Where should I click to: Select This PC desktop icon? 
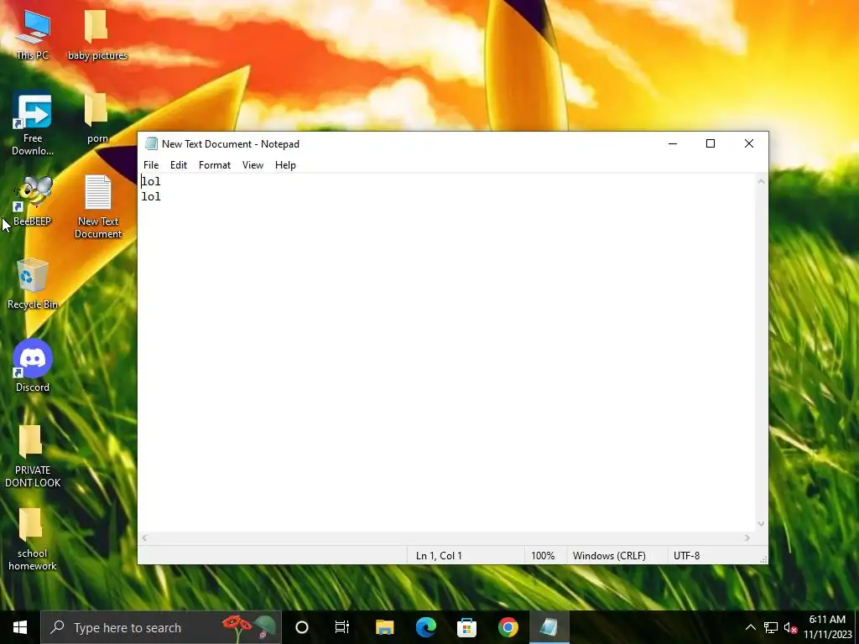point(33,35)
